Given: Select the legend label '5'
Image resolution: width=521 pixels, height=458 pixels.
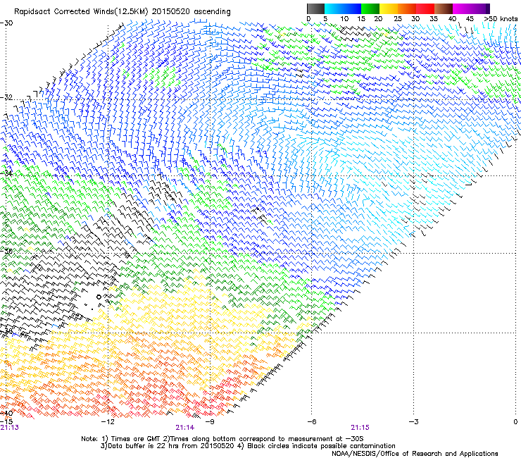Looking at the screenshot, I should pyautogui.click(x=325, y=18).
